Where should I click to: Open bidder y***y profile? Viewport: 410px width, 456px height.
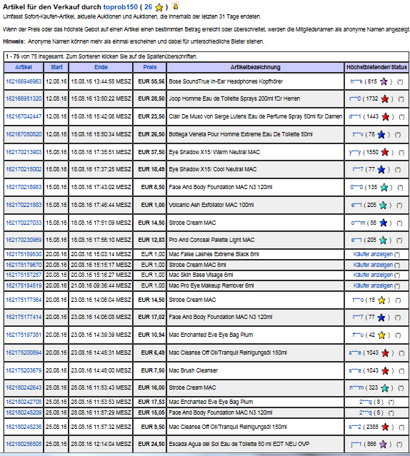pos(355,152)
